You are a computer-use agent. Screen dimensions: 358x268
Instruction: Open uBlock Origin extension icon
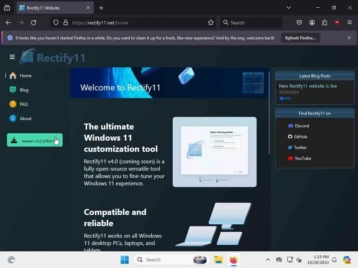pos(337,22)
